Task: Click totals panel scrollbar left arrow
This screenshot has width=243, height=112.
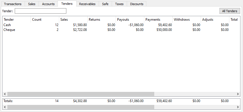Action: 5,107
